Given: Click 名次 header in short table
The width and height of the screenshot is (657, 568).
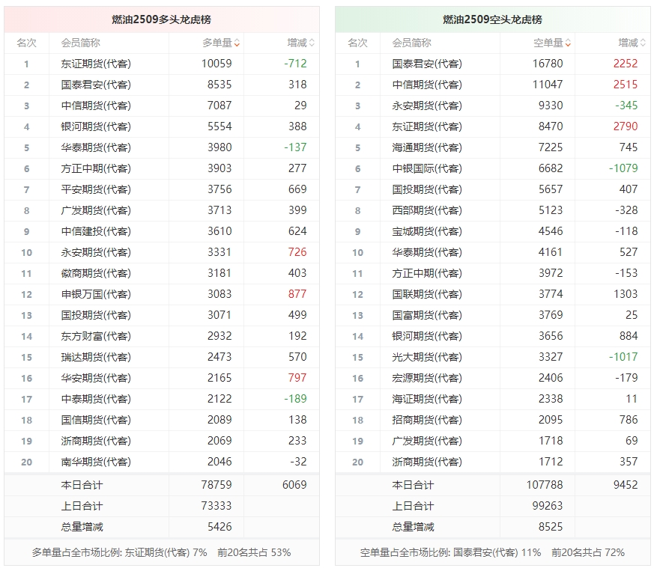Looking at the screenshot, I should [357, 43].
